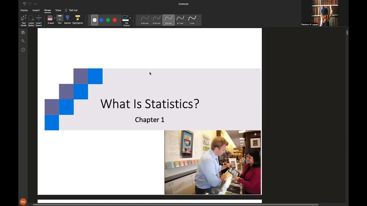Click Radwa Al zayat video thumbnail
The width and height of the screenshot is (367, 206).
(x=325, y=13)
